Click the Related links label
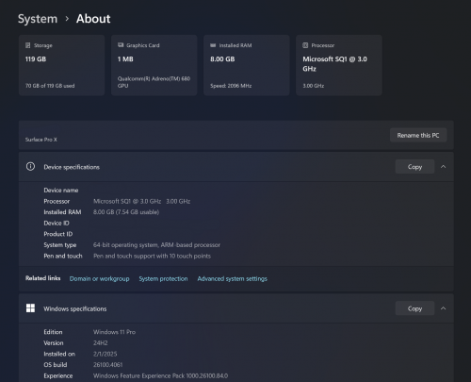The image size is (471, 382). pos(42,278)
